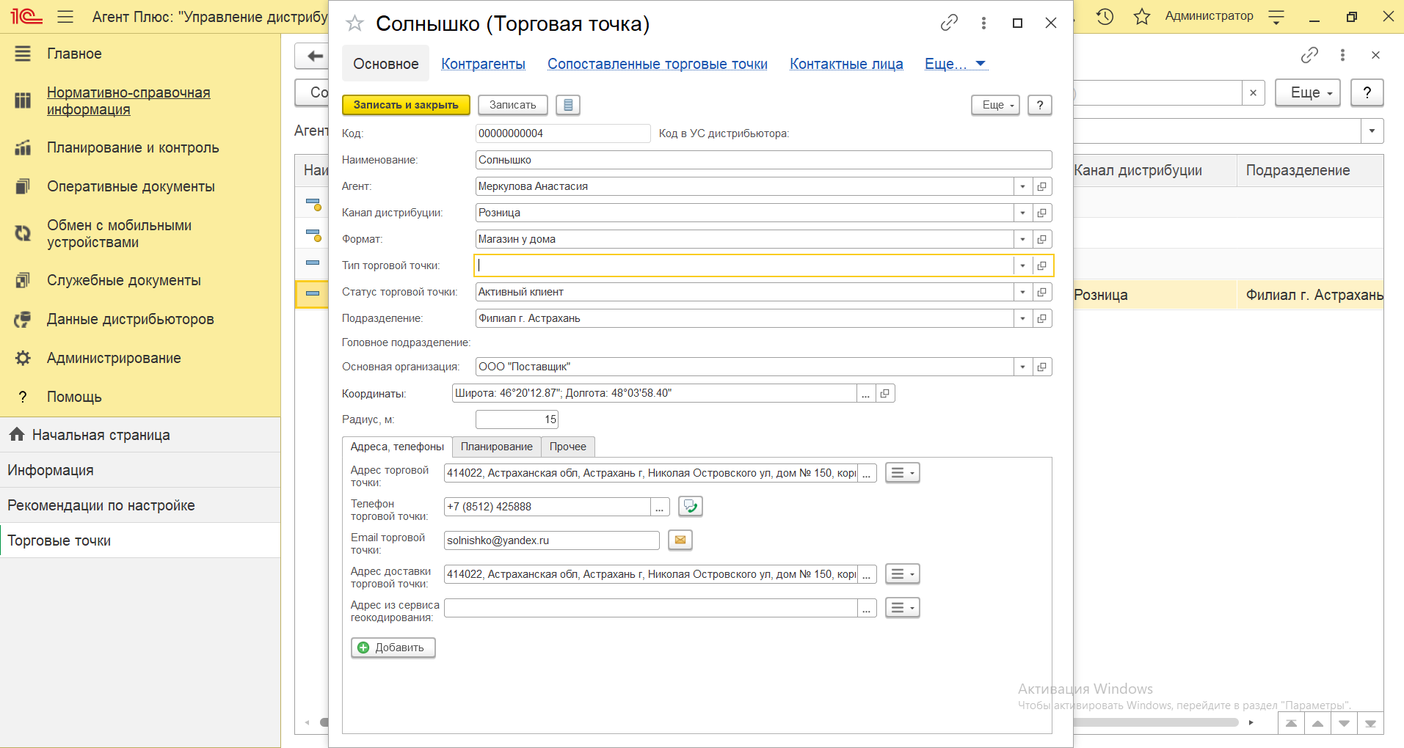Screen dimensions: 1404x748
Task: Expand the Статус торговой точки dropdown
Action: point(1022,292)
